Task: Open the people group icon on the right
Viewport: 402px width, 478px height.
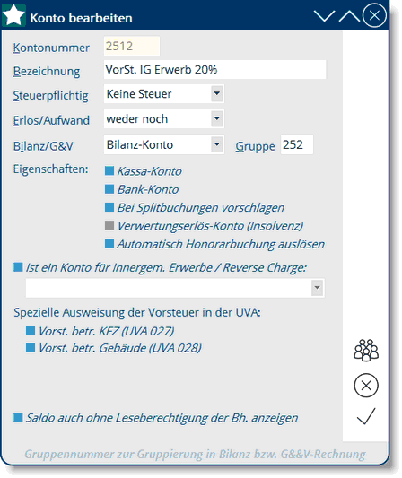Action: coord(366,351)
